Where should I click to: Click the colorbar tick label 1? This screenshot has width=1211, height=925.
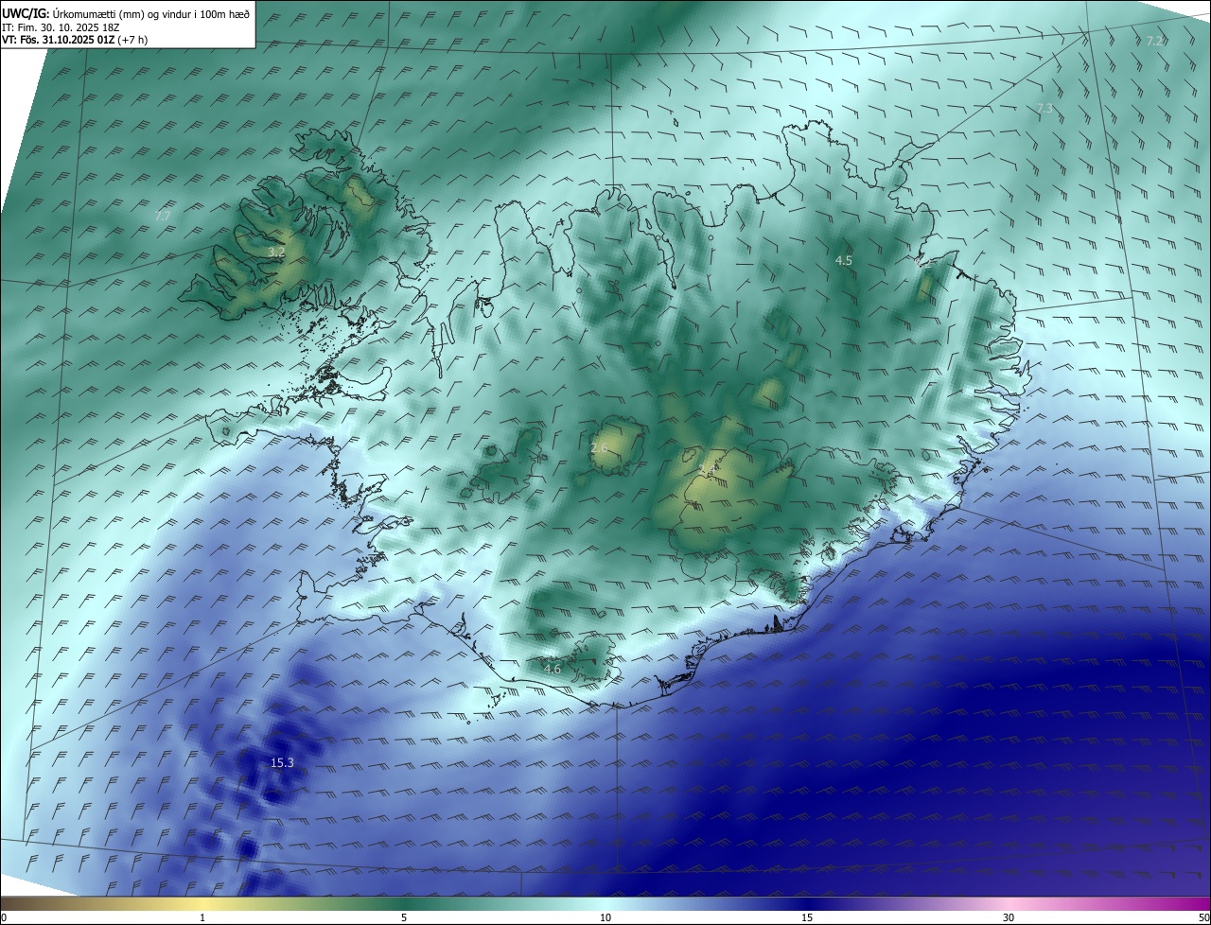coord(202,917)
